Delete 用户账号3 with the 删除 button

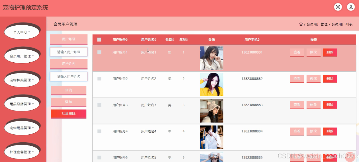[x=330, y=105]
